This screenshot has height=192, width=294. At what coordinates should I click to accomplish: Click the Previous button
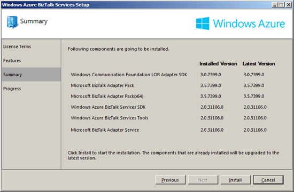(170, 180)
